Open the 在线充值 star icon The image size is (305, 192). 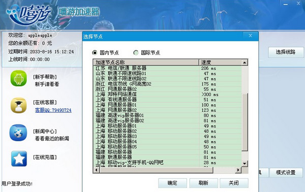click(x=19, y=159)
